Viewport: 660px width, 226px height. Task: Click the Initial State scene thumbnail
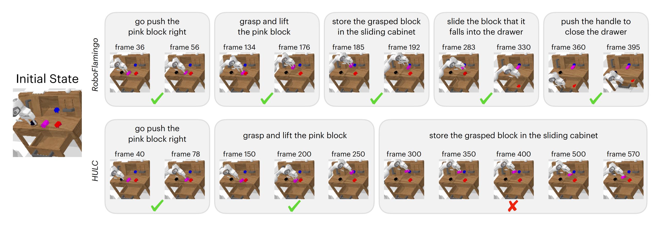point(47,123)
